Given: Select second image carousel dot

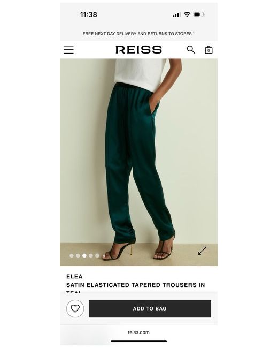Looking at the screenshot, I should pyautogui.click(x=78, y=256).
